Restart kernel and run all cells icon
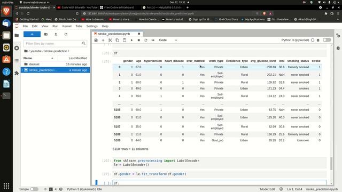 point(153,40)
